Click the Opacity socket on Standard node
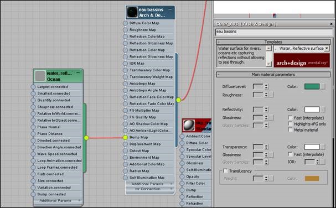Viewport: 336px width, 208px height. [182, 176]
